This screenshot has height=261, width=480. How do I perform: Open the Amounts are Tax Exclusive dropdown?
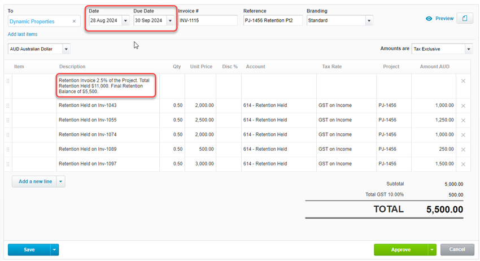point(469,49)
